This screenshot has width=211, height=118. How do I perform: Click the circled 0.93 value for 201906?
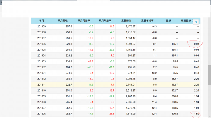click(x=196, y=44)
